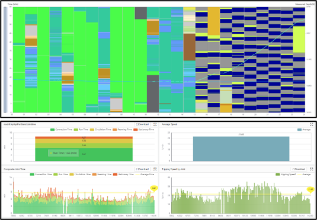The height and width of the screenshot is (220, 317).
Task: Select the orange Stationary Time bar segment
Action: (84, 138)
